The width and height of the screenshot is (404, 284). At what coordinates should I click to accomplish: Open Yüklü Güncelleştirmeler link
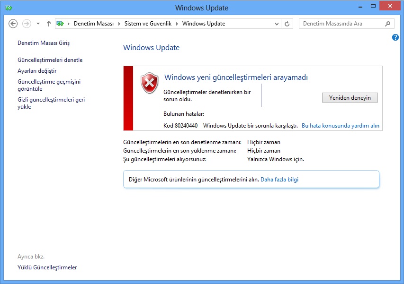pyautogui.click(x=47, y=267)
